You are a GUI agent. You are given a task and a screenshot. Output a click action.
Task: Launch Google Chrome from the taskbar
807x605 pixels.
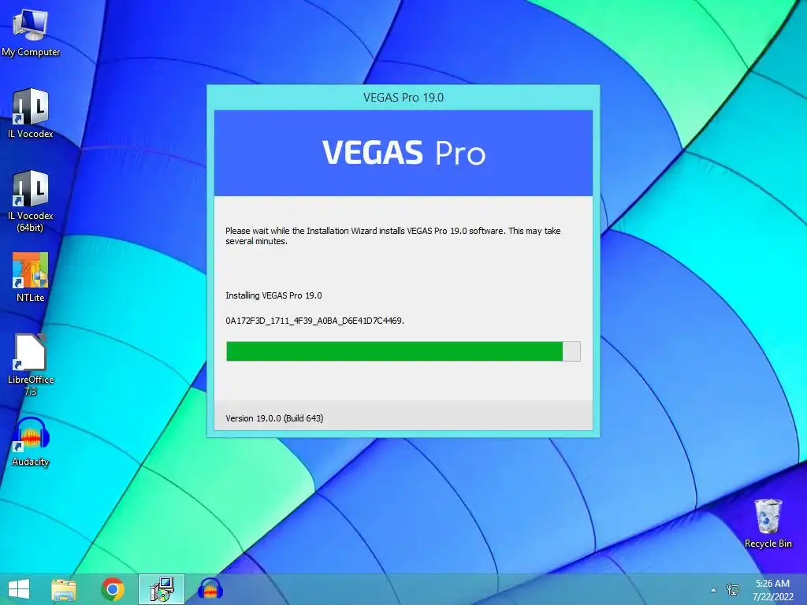[113, 589]
